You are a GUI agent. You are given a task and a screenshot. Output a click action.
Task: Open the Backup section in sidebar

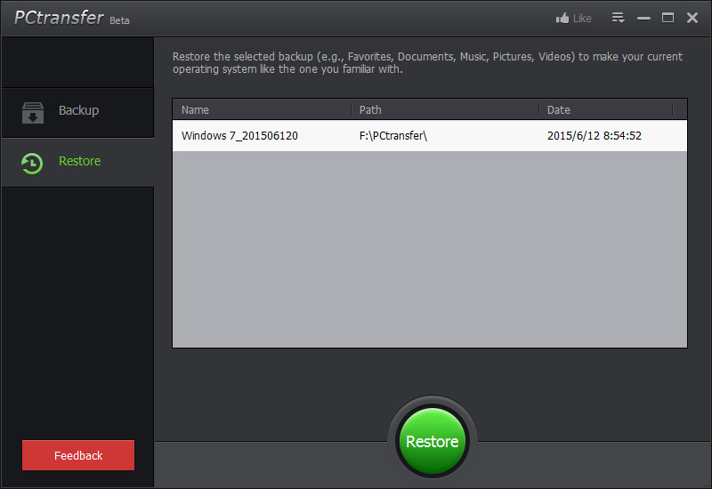[x=77, y=113]
